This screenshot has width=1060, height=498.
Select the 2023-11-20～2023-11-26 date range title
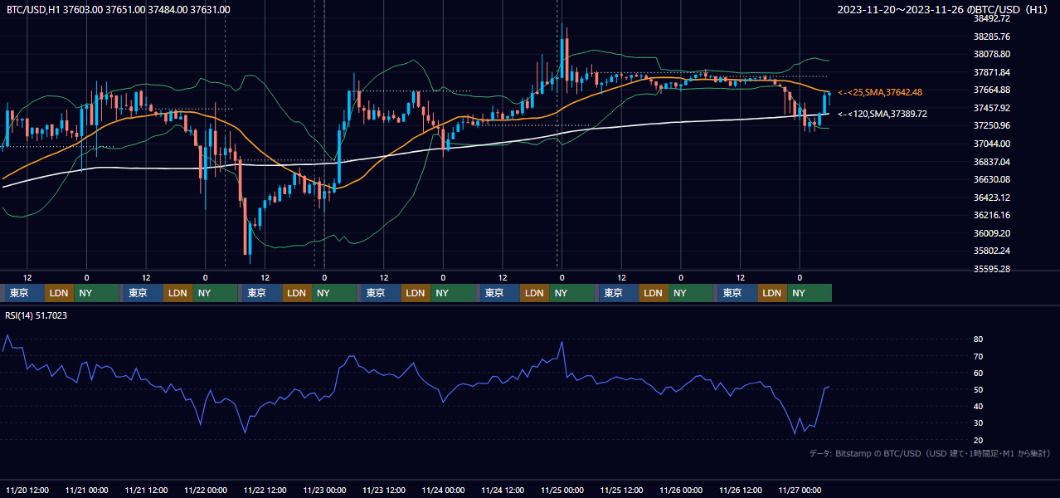(x=944, y=10)
